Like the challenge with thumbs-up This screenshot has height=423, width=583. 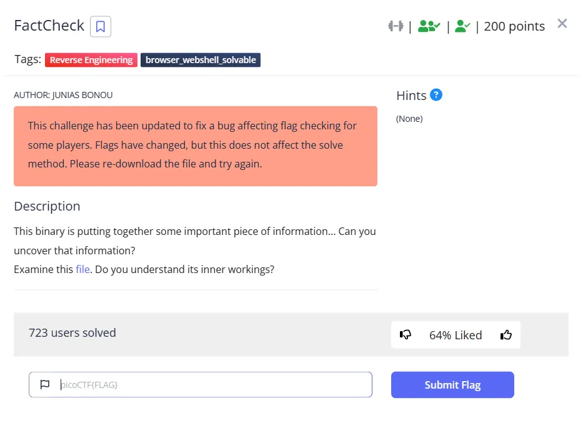point(506,335)
